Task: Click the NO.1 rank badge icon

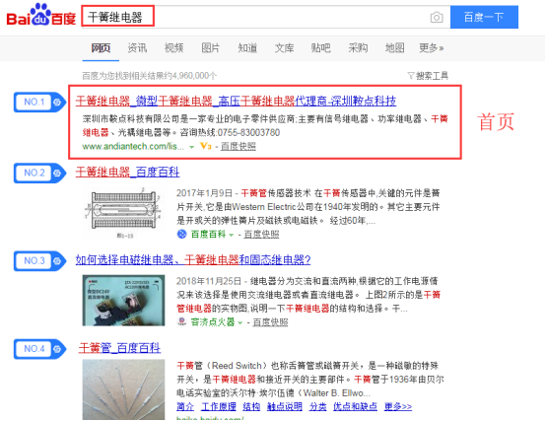Action: (39, 102)
